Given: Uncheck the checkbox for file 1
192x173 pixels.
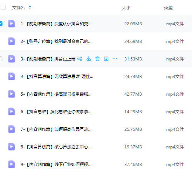Looking at the screenshot, I should [x=1, y=24].
